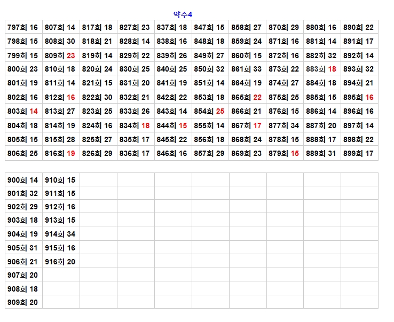Select the 854회 cell with red 25

(x=210, y=111)
